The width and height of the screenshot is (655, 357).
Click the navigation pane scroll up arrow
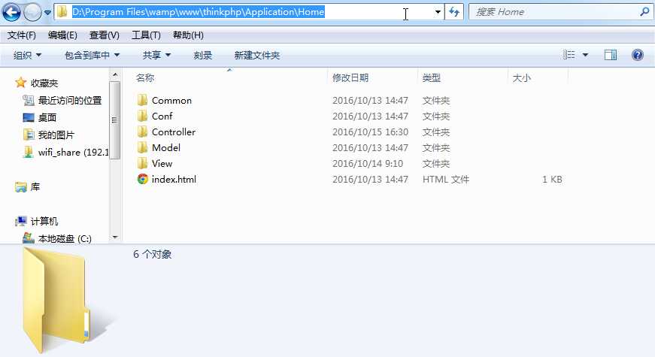[x=115, y=74]
